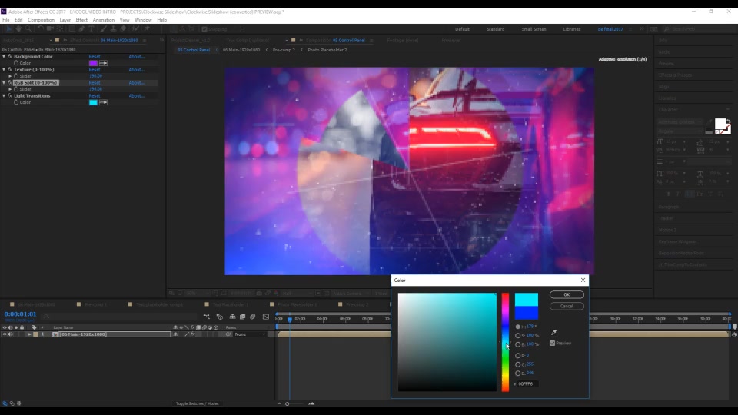Enable Frame Blending for the timeline
The width and height of the screenshot is (738, 415).
242,317
